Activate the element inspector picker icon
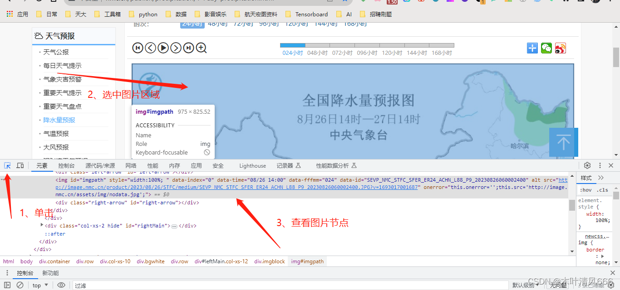620x290 pixels. coord(8,165)
